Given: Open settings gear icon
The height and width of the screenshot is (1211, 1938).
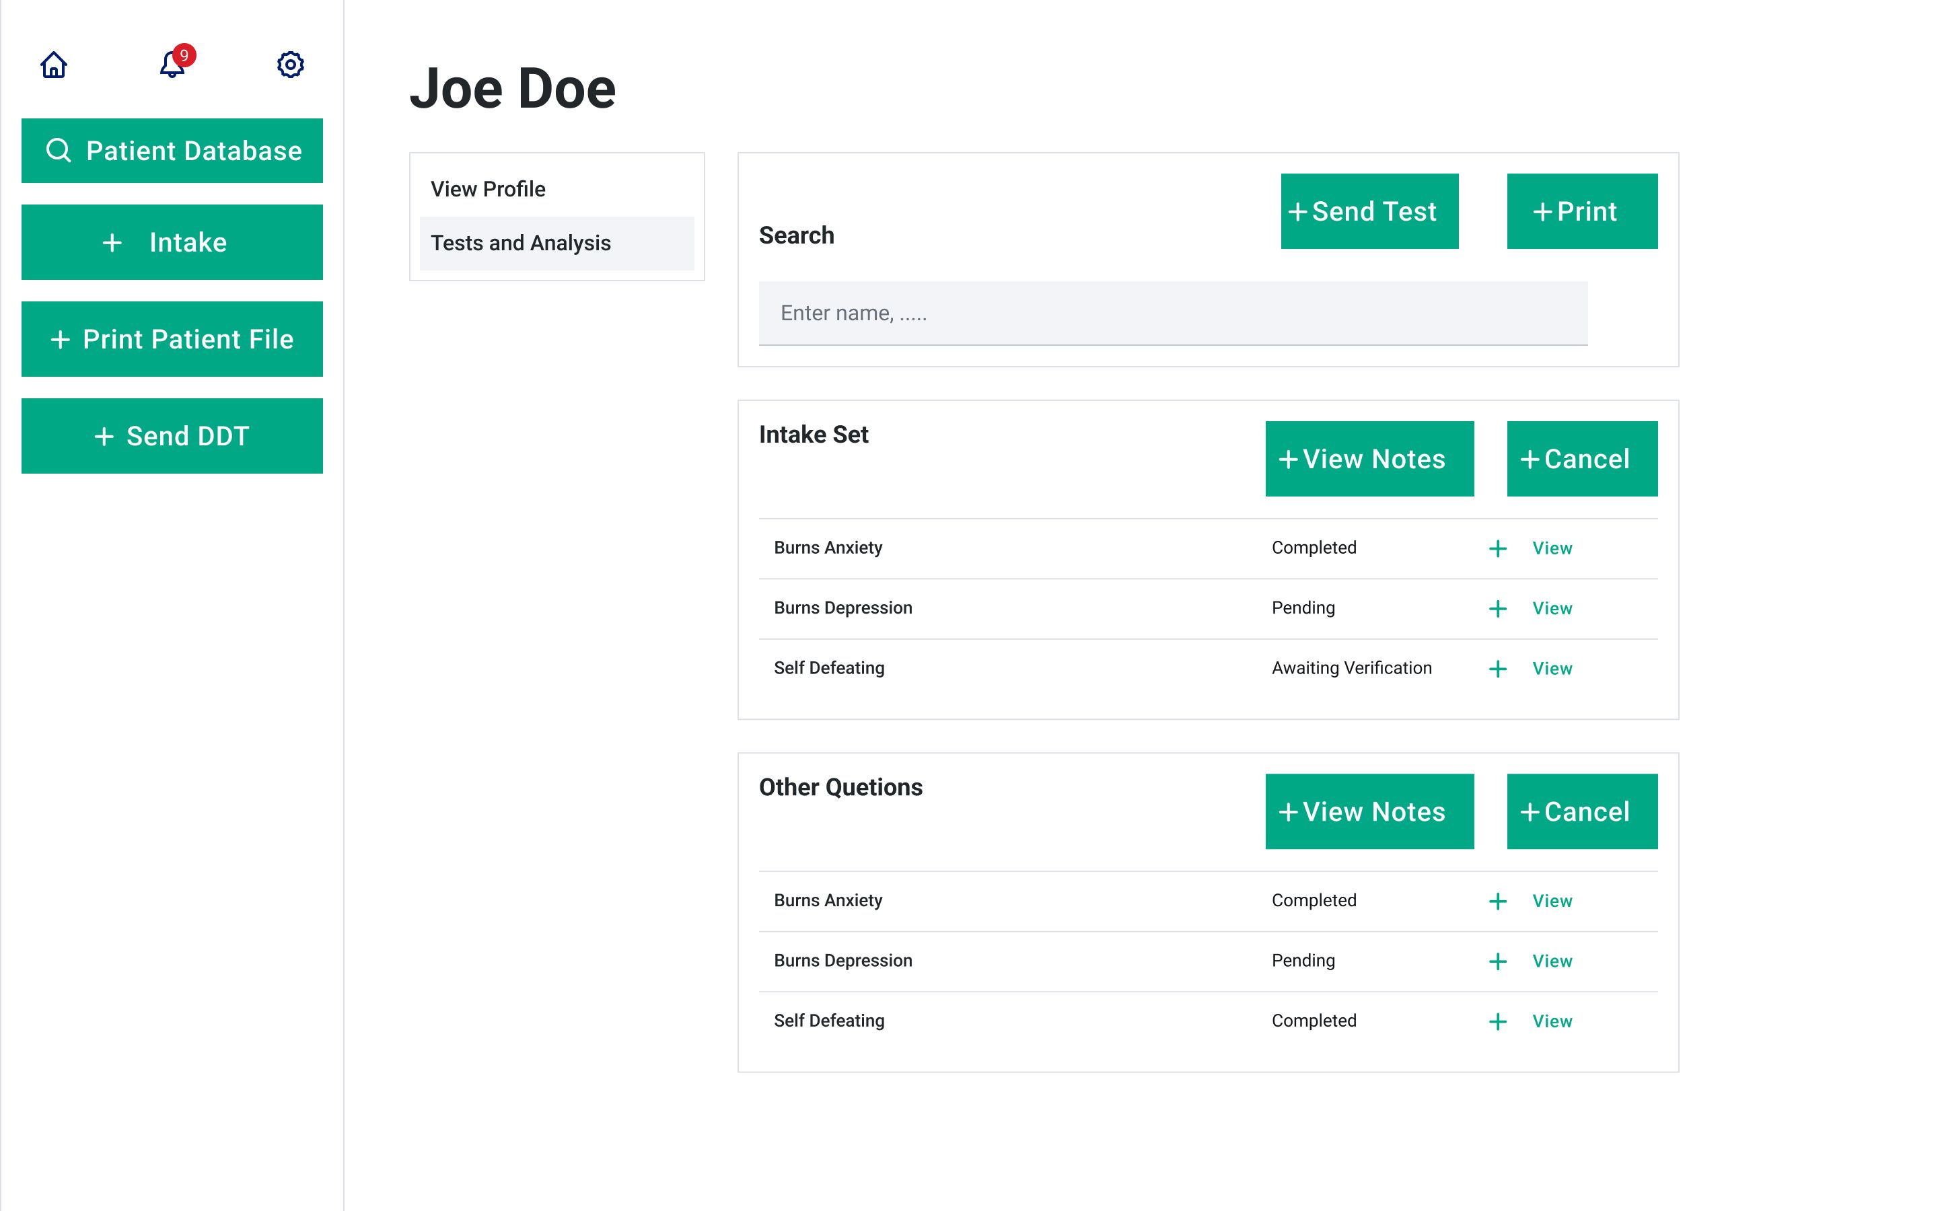Looking at the screenshot, I should (290, 65).
